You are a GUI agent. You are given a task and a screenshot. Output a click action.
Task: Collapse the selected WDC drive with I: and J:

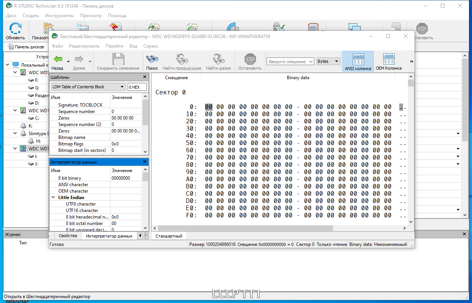coord(15,148)
